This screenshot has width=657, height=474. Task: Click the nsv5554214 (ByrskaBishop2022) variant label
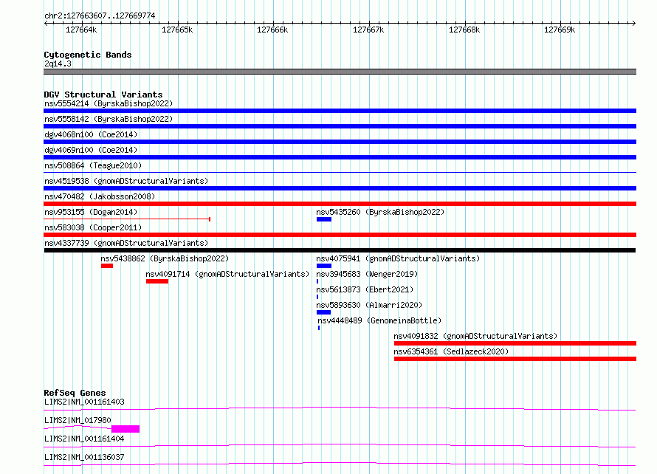pyautogui.click(x=108, y=103)
